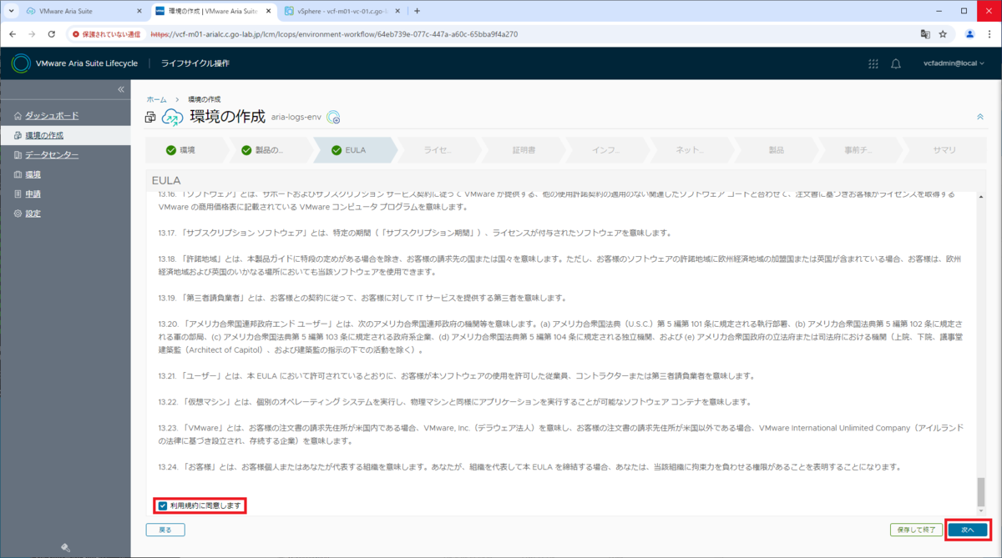Click the pin icon at sidebar bottom

65,547
